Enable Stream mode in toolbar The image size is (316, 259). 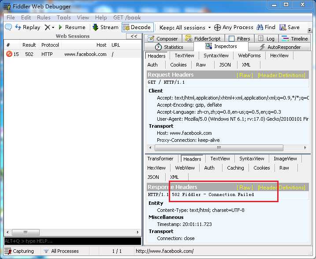coord(106,27)
